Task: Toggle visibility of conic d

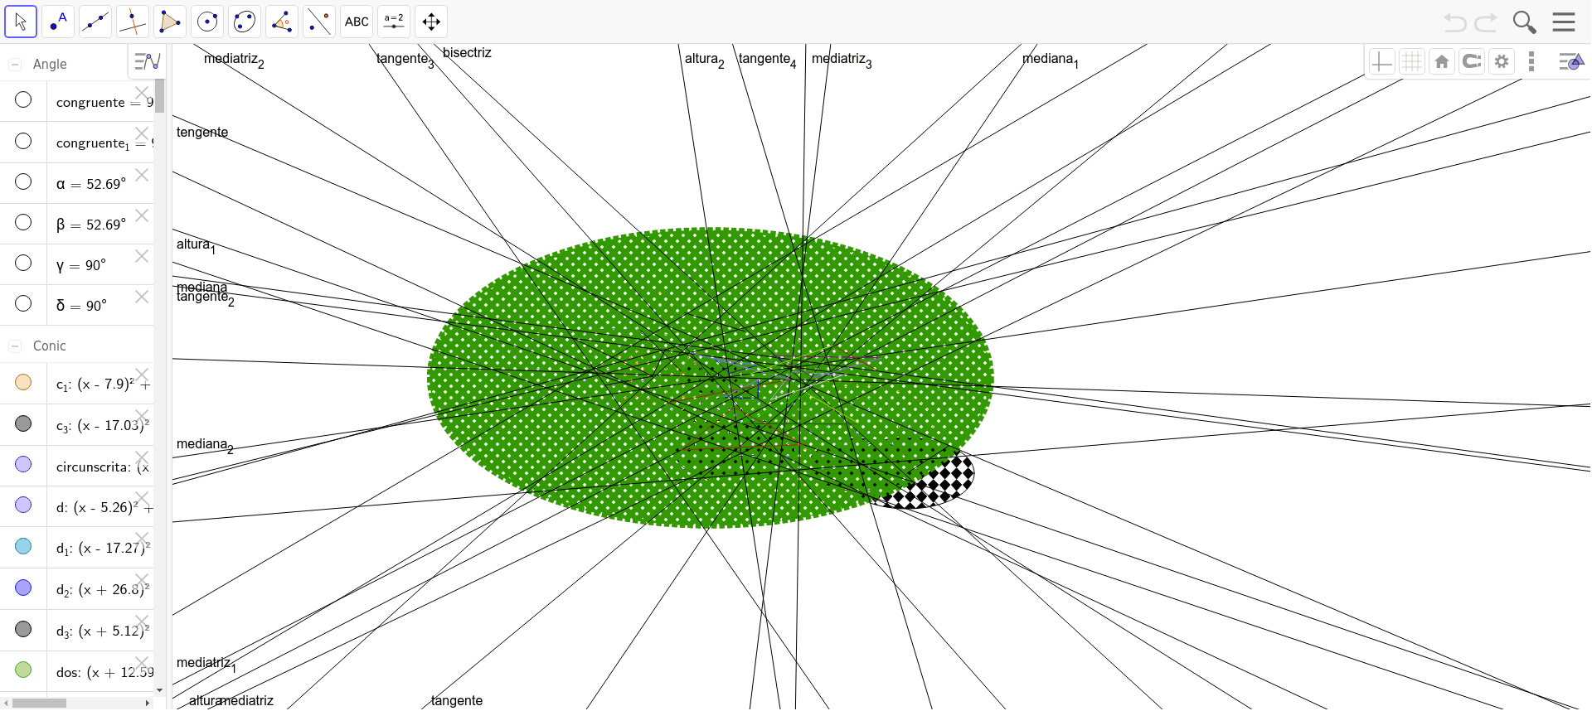Action: 23,505
